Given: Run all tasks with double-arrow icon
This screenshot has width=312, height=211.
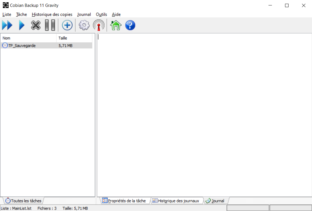Looking at the screenshot, I should pyautogui.click(x=7, y=25).
